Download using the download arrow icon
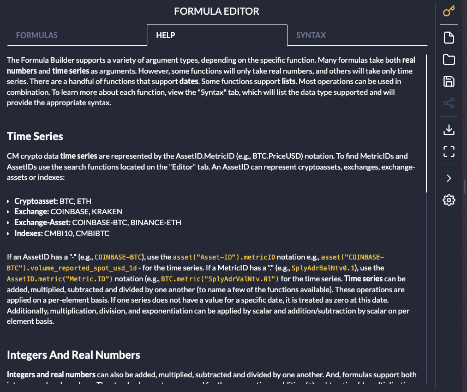467x392 pixels. 448,129
